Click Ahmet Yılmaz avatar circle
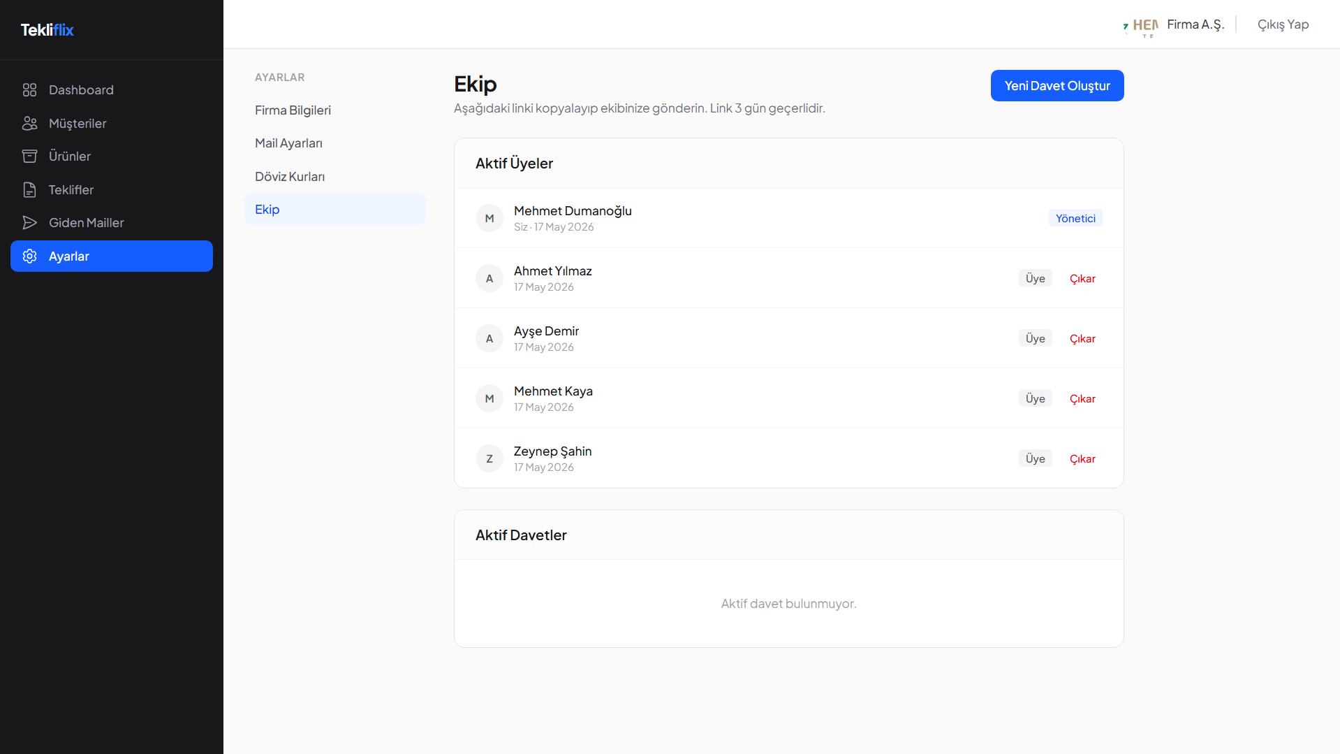This screenshot has height=754, width=1340. pyautogui.click(x=489, y=278)
